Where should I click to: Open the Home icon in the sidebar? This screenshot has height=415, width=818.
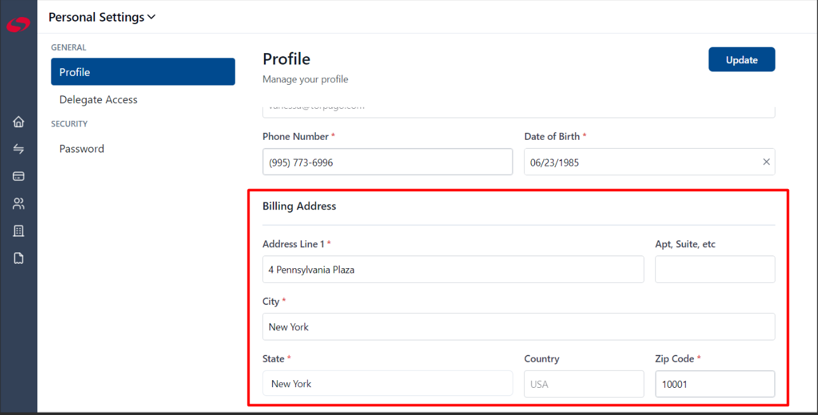tap(18, 122)
